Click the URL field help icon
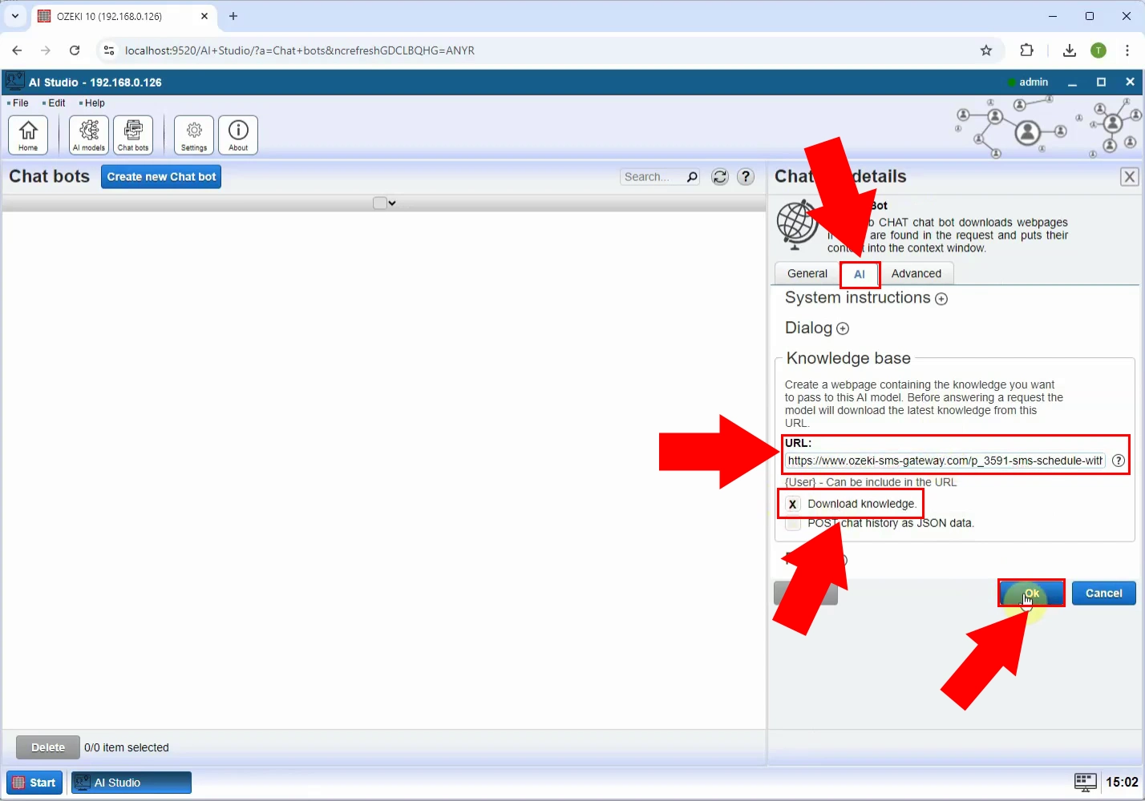This screenshot has height=801, width=1145. tap(1119, 461)
